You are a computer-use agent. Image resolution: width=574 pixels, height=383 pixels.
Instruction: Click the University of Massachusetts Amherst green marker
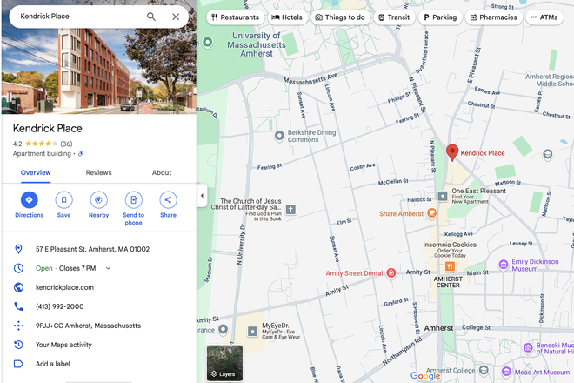point(208,42)
